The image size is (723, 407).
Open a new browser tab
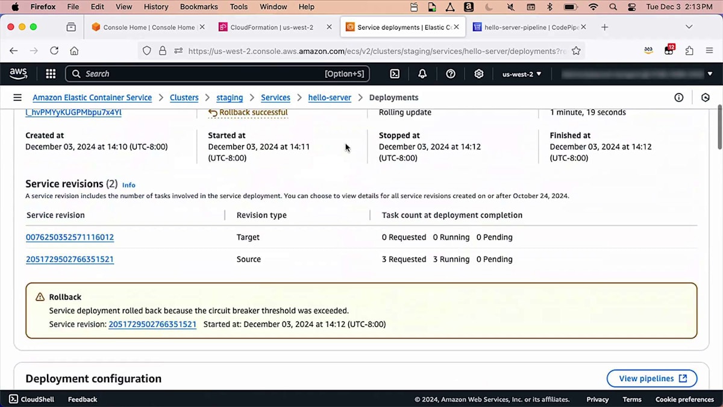(605, 27)
